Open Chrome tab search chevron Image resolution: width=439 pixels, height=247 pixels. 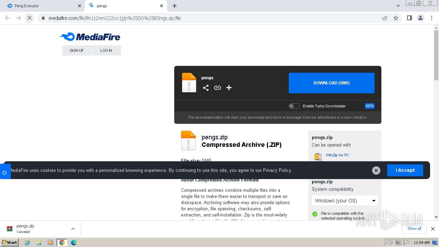click(398, 6)
